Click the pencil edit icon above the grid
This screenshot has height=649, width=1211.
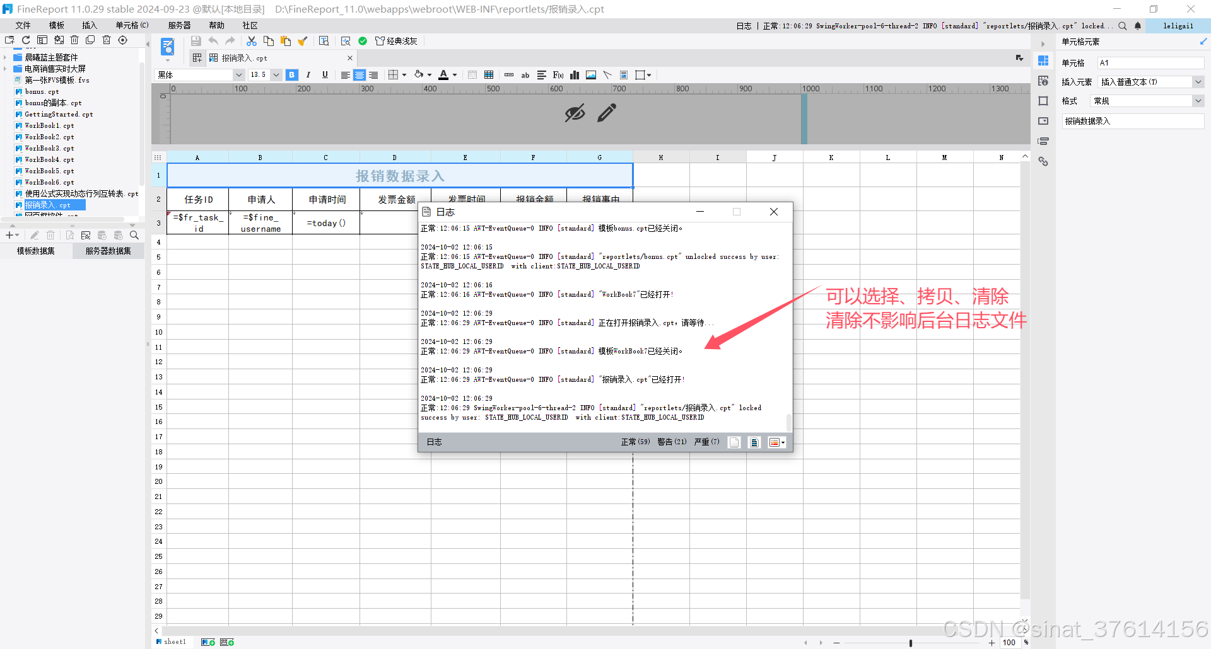click(607, 113)
